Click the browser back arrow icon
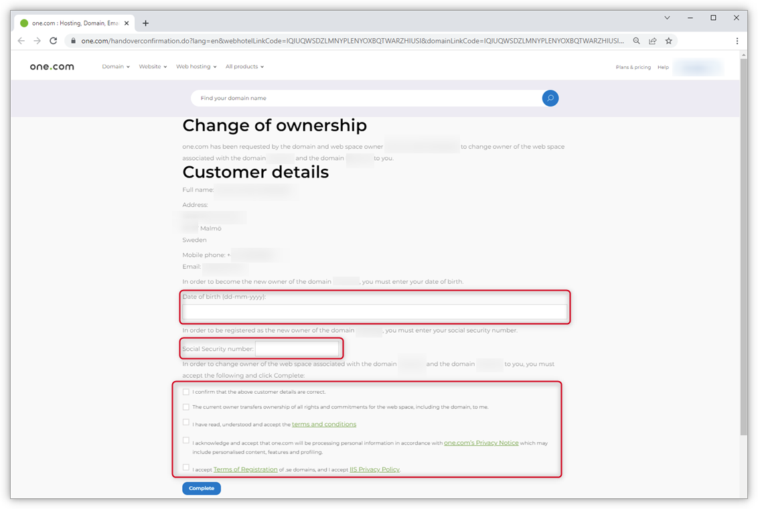Image resolution: width=758 pixels, height=509 pixels. [21, 40]
